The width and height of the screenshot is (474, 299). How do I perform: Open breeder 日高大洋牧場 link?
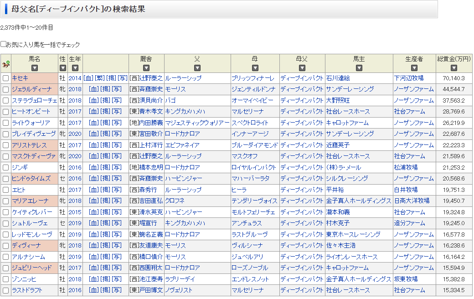412,201
